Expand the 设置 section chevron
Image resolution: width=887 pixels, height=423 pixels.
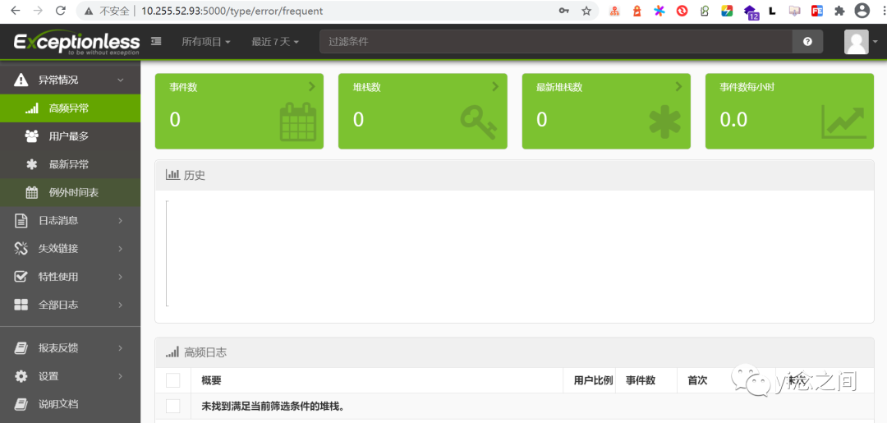coord(120,376)
